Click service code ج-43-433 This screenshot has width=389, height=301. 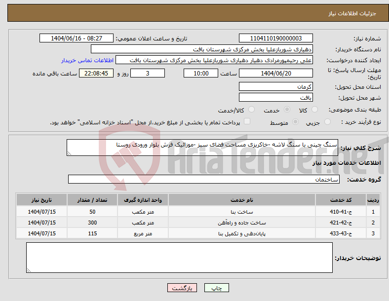pos(341,233)
